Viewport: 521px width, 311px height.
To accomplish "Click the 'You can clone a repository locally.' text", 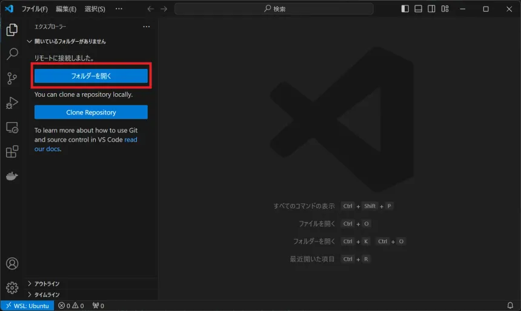I will [84, 94].
